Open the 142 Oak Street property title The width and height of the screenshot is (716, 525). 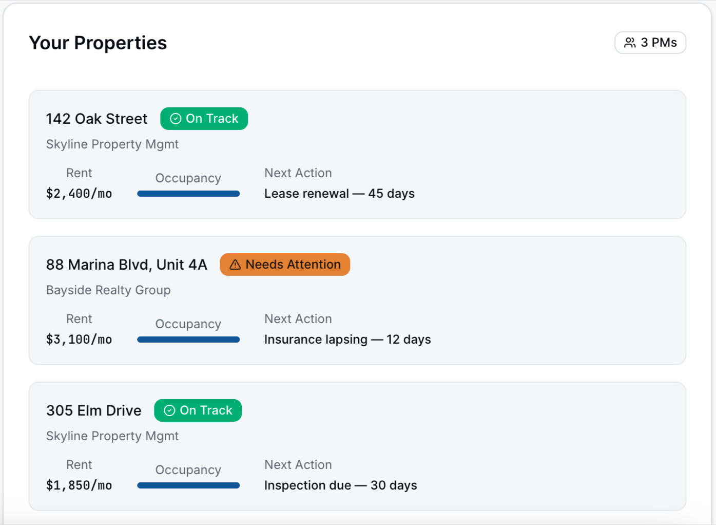(96, 119)
